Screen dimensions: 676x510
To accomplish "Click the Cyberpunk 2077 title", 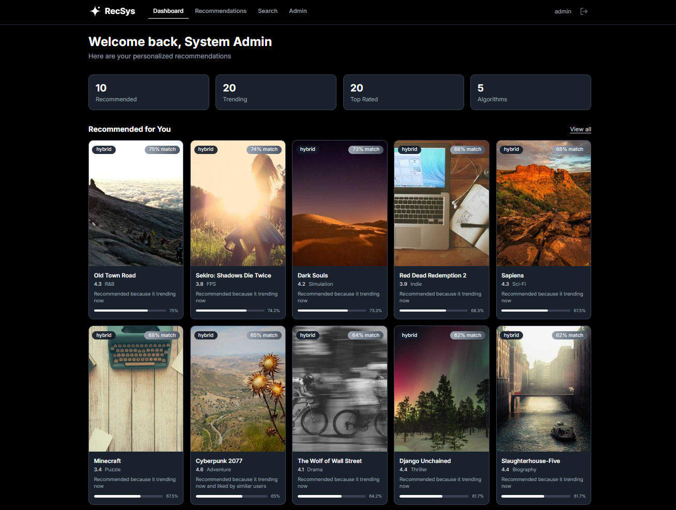I will 219,461.
